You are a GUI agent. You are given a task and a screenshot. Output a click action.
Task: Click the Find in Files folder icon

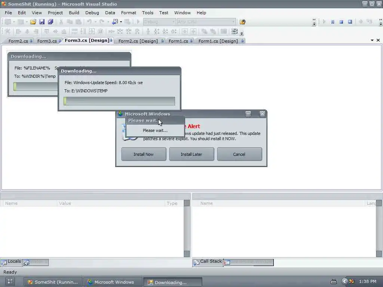[x=242, y=22]
